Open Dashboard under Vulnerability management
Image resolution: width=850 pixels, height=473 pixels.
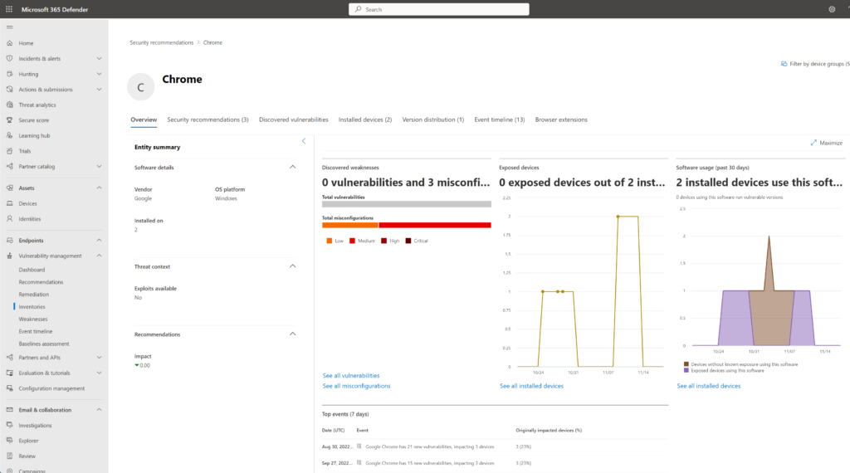tap(32, 270)
